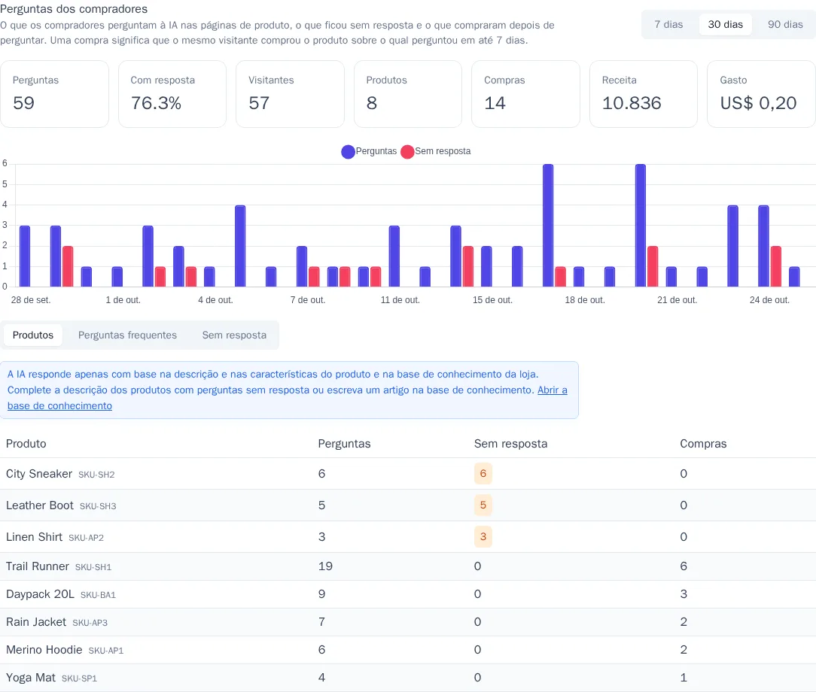Click the Produtos stat card showing 8
The image size is (816, 692).
click(x=408, y=94)
